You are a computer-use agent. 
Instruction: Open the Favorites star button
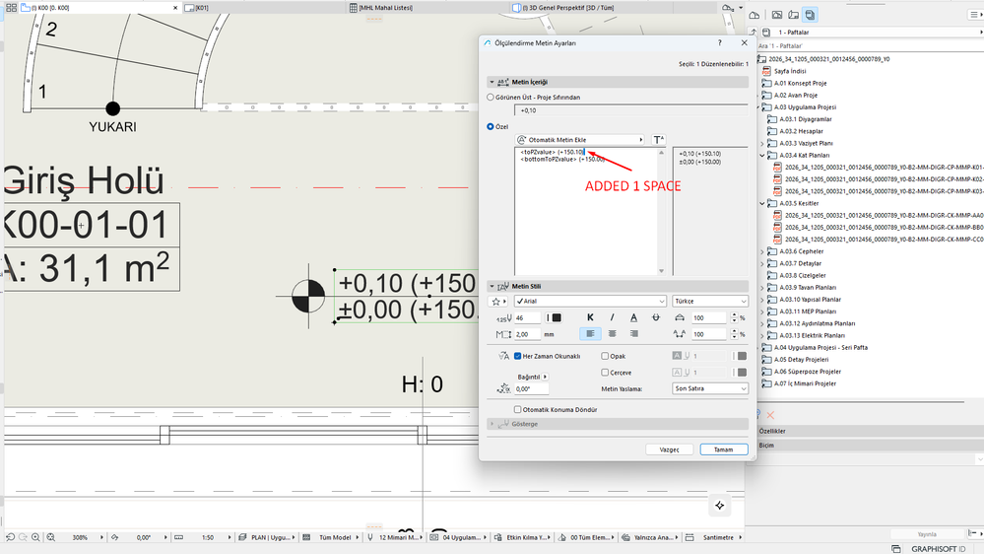(498, 302)
